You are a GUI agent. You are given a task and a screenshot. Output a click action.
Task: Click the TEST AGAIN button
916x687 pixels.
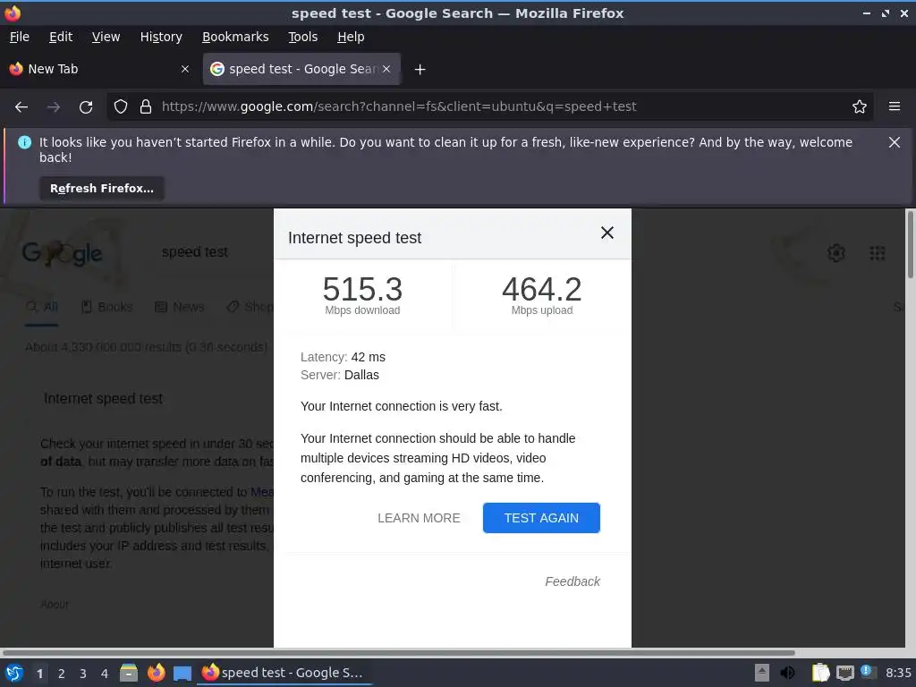[541, 518]
